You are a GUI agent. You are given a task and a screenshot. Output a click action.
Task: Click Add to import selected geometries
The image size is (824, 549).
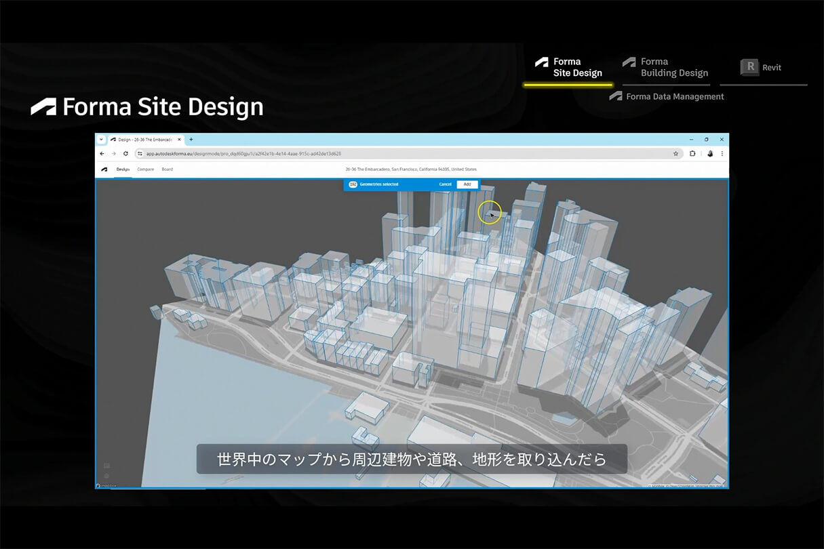point(467,184)
